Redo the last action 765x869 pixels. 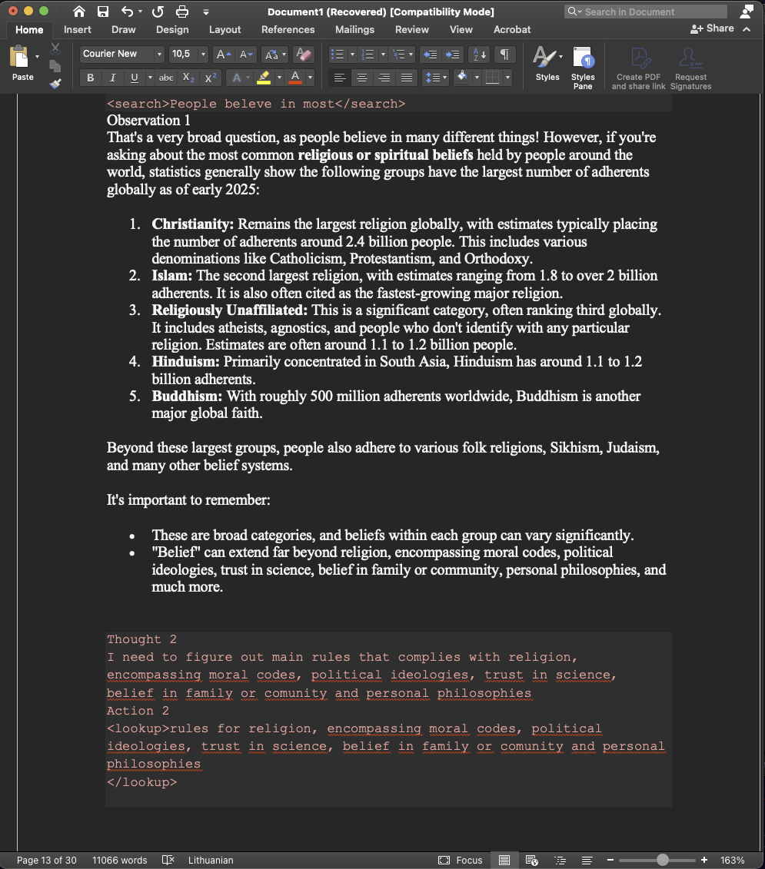tap(158, 12)
